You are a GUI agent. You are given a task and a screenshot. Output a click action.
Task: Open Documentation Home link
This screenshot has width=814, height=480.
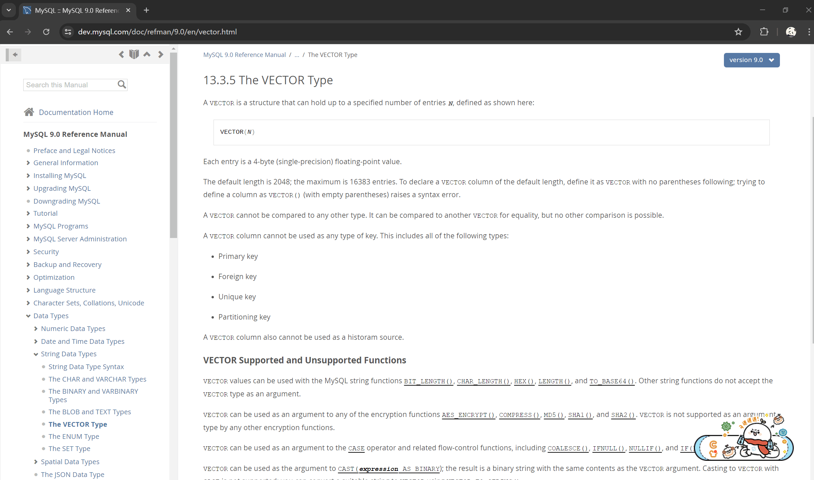(76, 112)
